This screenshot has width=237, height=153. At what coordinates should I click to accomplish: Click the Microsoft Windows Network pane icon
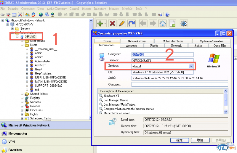pyautogui.click(x=4, y=125)
